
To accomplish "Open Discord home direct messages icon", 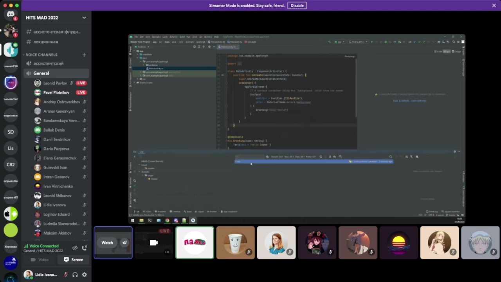I will [11, 14].
